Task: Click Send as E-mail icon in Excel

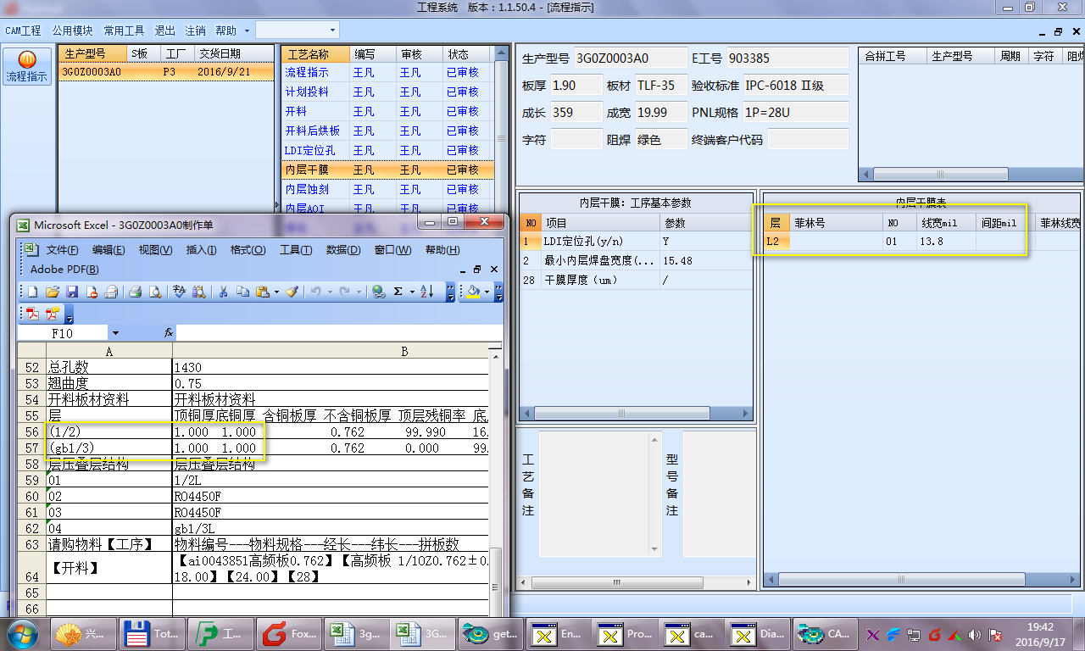Action: coord(111,292)
